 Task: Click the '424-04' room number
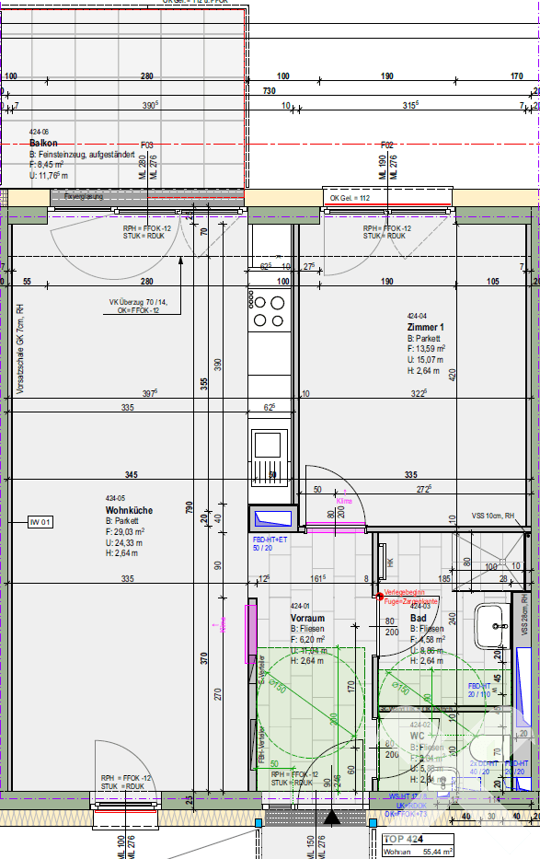coord(417,316)
